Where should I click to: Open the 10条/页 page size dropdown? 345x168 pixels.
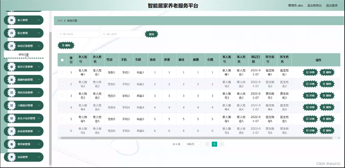click(192, 144)
